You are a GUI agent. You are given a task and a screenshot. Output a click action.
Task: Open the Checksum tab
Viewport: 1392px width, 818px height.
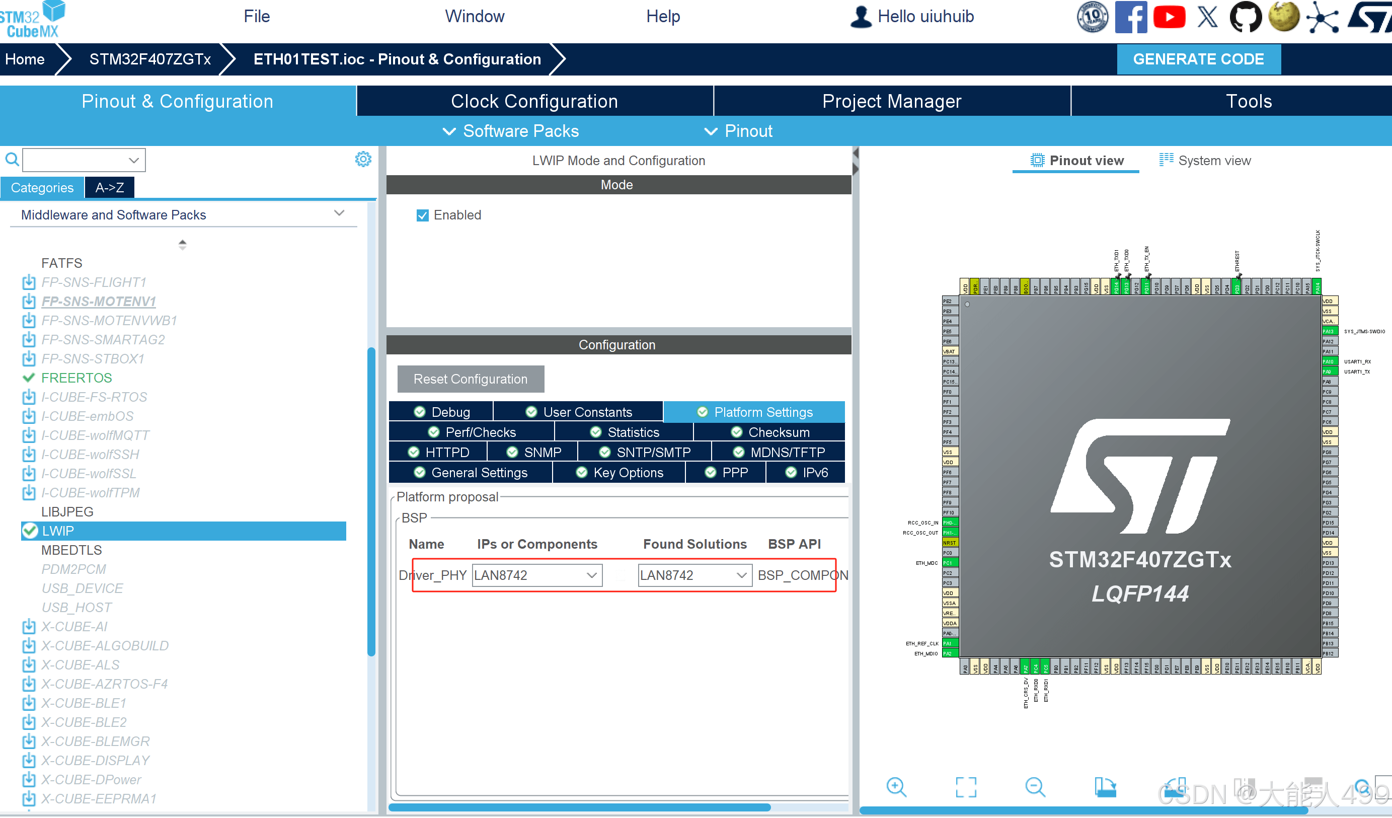(x=769, y=432)
